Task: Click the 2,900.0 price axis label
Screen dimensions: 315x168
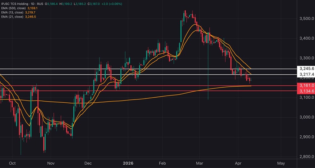Action: 306,137
